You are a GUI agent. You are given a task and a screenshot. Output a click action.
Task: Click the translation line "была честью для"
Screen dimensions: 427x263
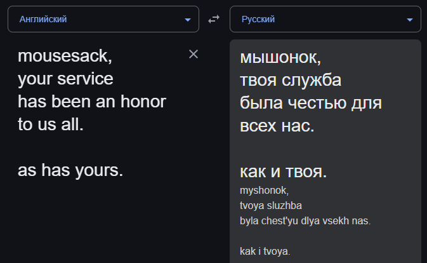pos(310,103)
